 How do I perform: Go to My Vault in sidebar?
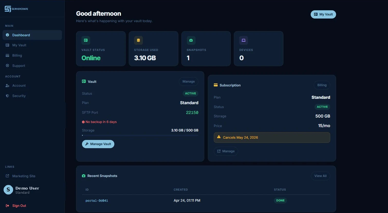click(x=32, y=45)
